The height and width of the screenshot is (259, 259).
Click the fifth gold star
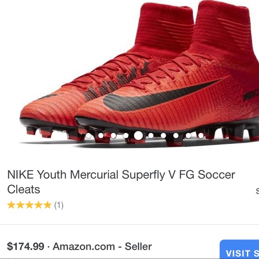pyautogui.click(x=47, y=205)
